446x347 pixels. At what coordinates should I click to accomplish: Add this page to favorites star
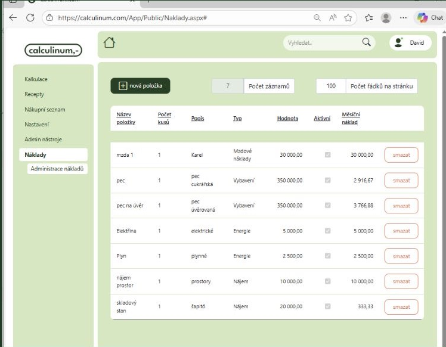pos(348,18)
